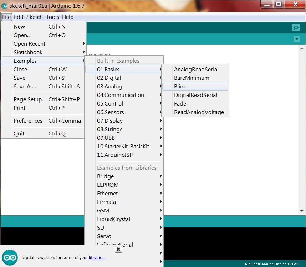Screen dimensions: 306x267
Task: Open the Fade example
Action: tap(195, 104)
